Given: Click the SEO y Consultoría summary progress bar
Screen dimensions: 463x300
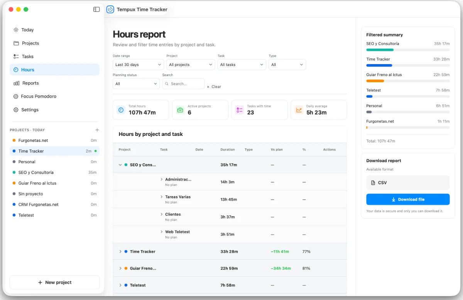Looking at the screenshot, I should tap(408, 50).
